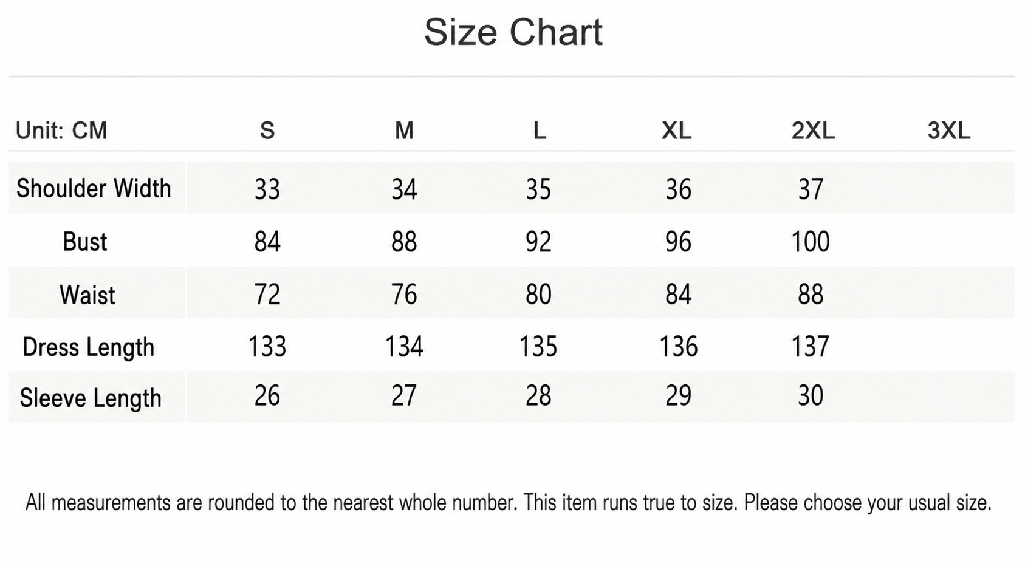Click the measurements rounding note text
Viewport: 1025px width, 566px height.
click(x=509, y=503)
